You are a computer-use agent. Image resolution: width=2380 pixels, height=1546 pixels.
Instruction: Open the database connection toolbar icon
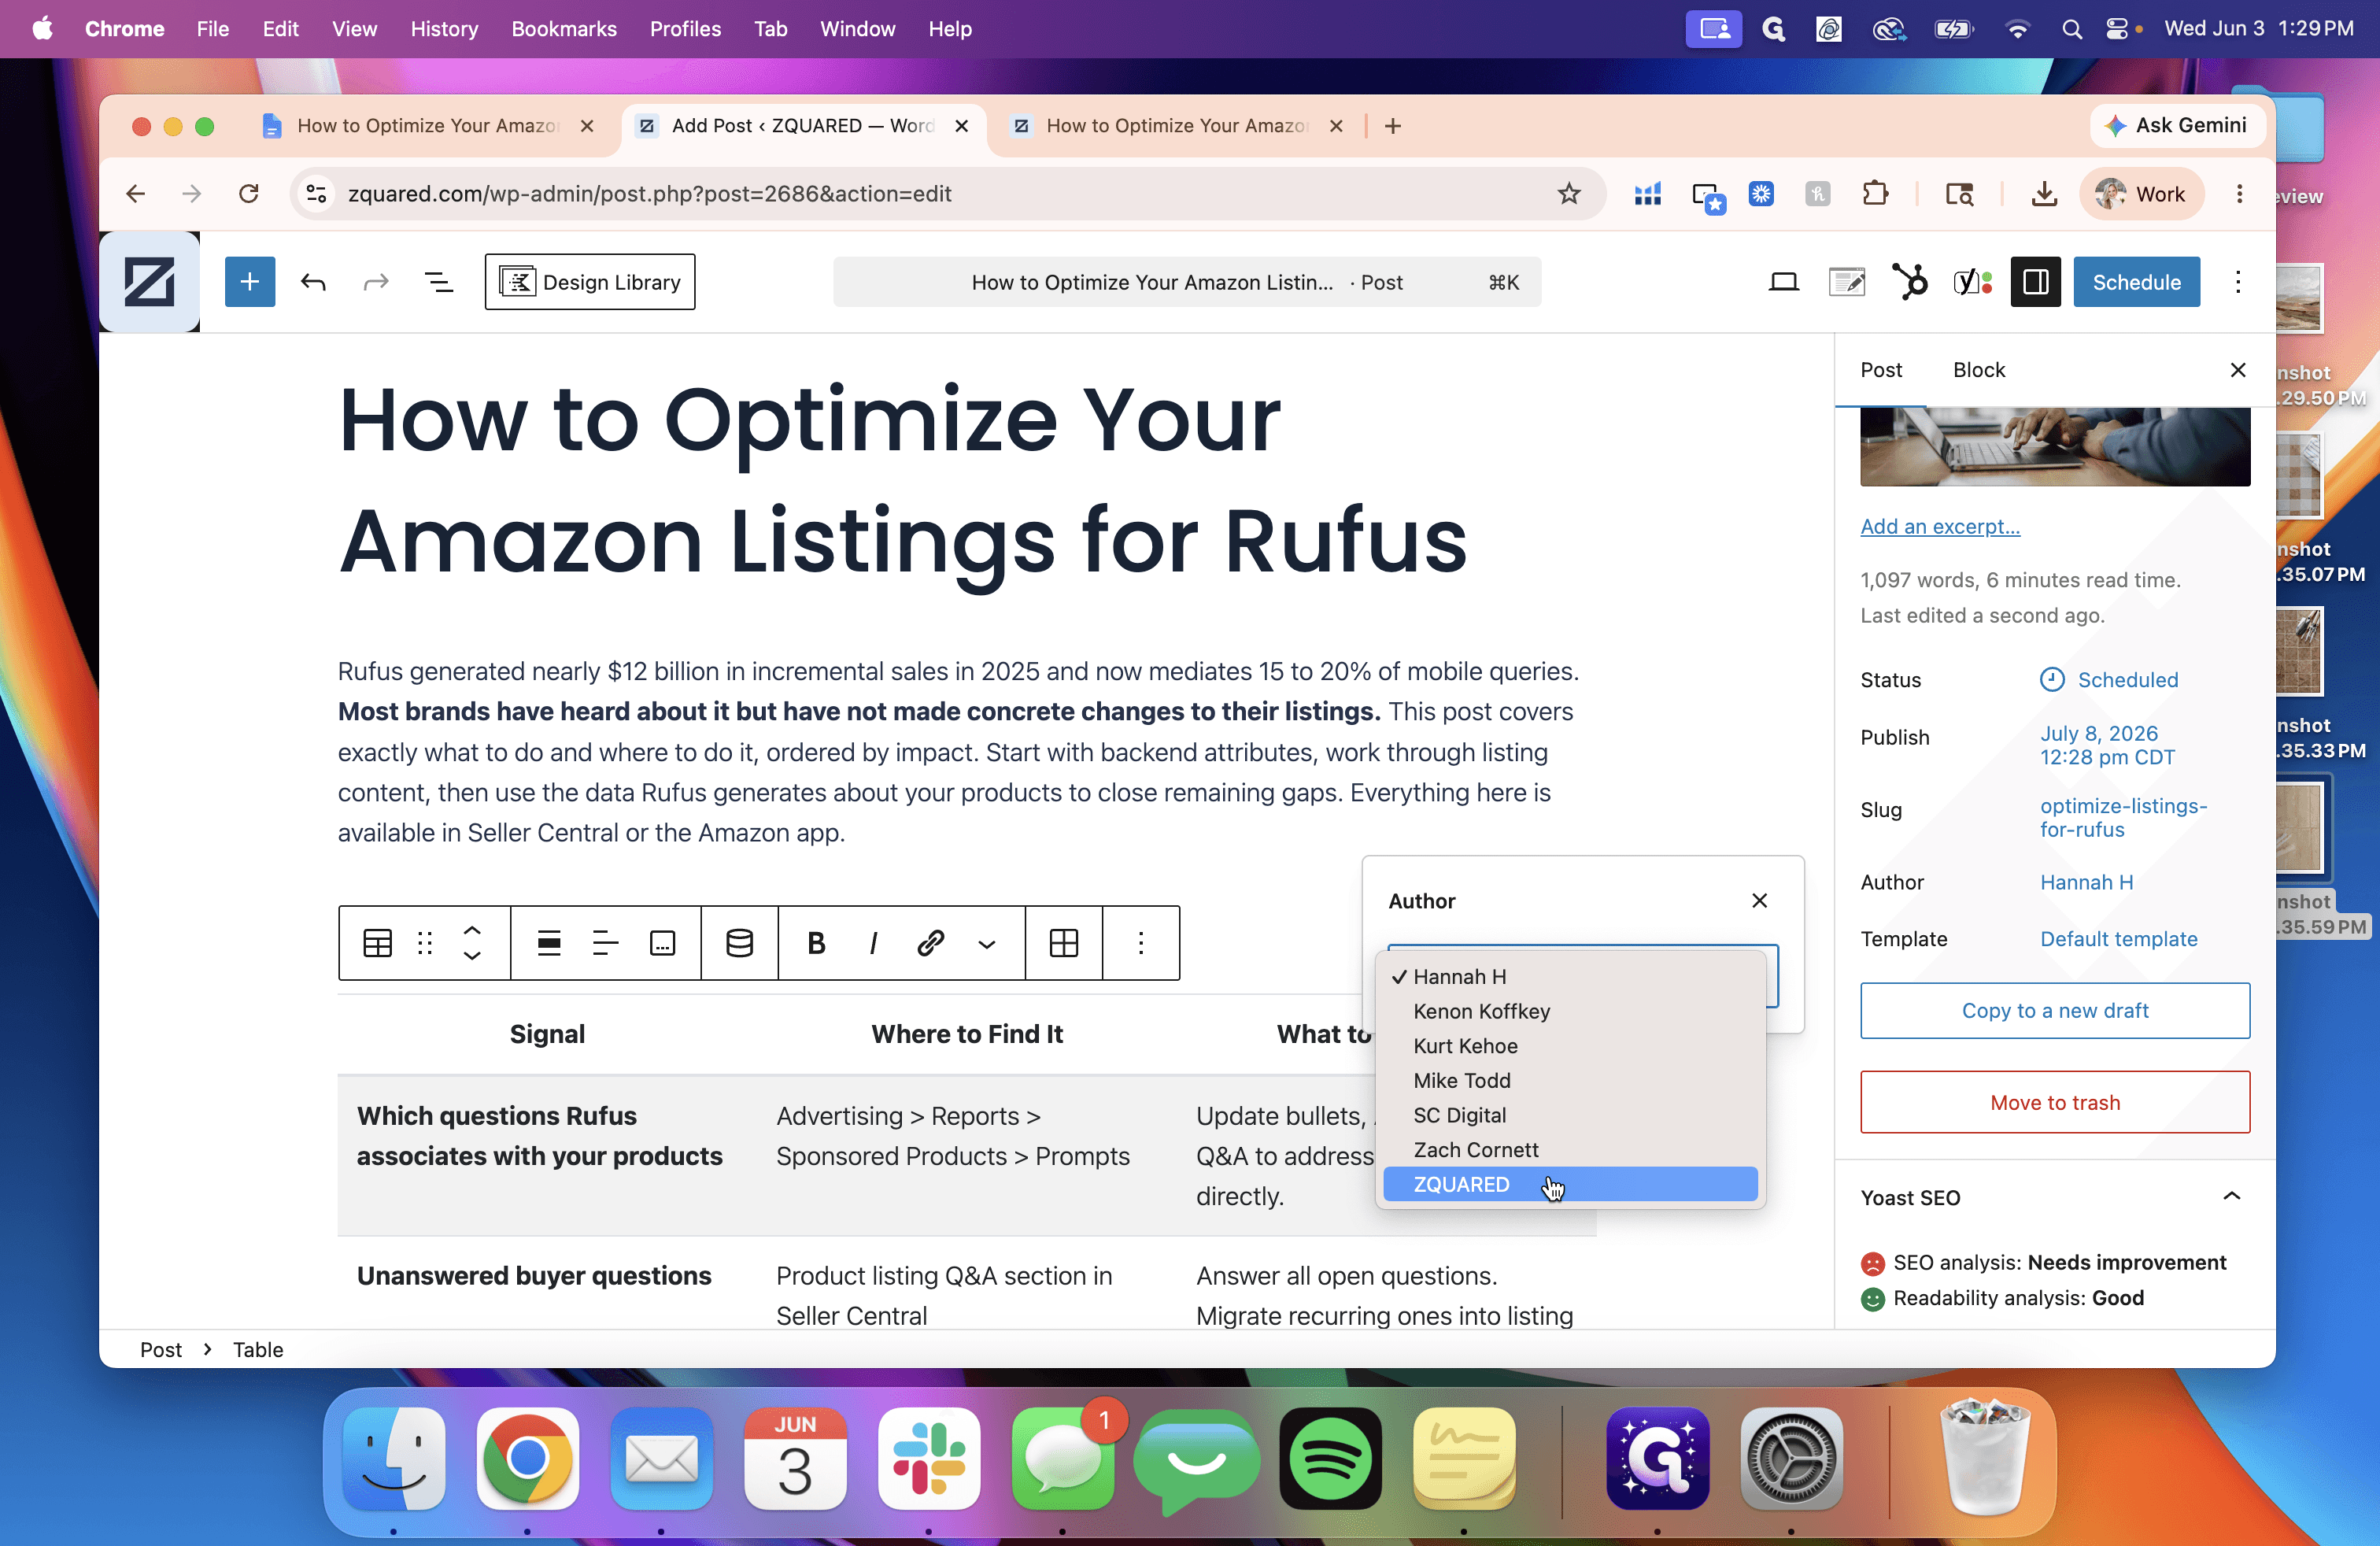pyautogui.click(x=740, y=943)
